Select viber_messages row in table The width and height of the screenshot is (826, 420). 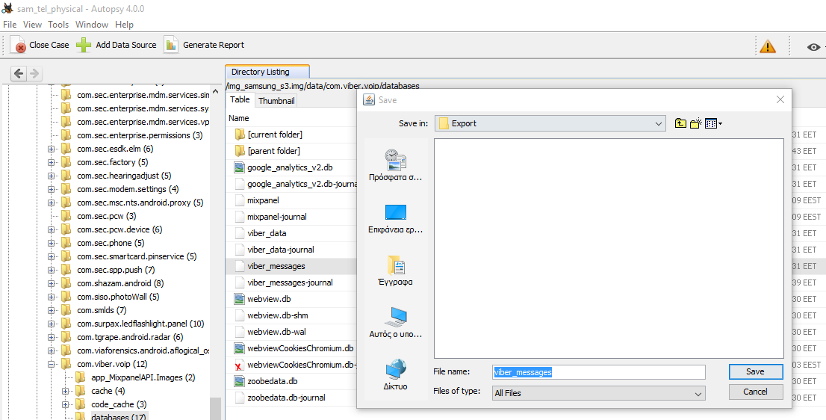pyautogui.click(x=292, y=266)
